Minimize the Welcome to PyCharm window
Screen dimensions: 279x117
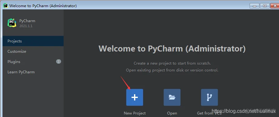tap(254, 6)
